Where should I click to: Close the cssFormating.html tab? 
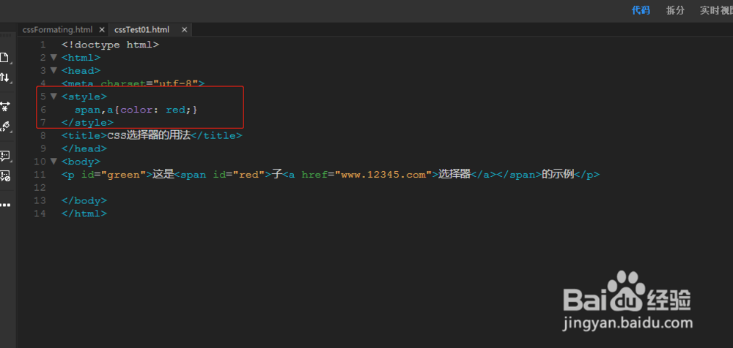102,29
